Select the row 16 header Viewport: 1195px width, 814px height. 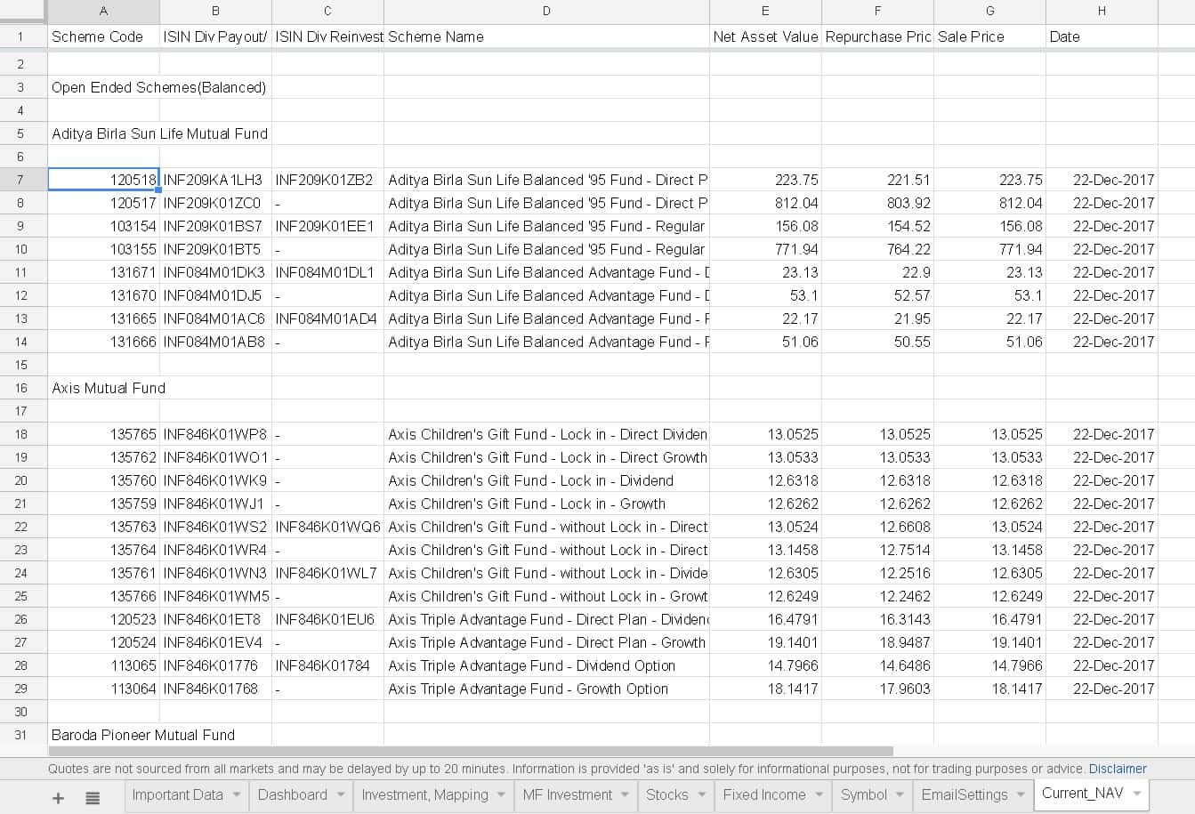(21, 388)
